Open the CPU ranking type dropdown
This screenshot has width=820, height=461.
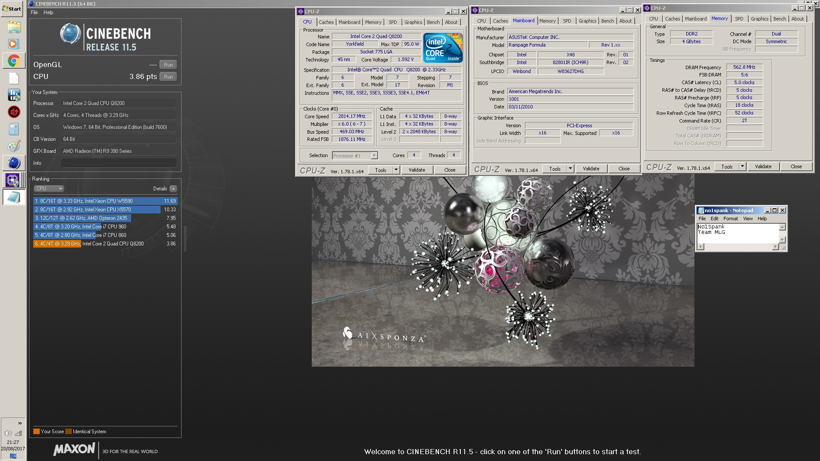[x=49, y=189]
